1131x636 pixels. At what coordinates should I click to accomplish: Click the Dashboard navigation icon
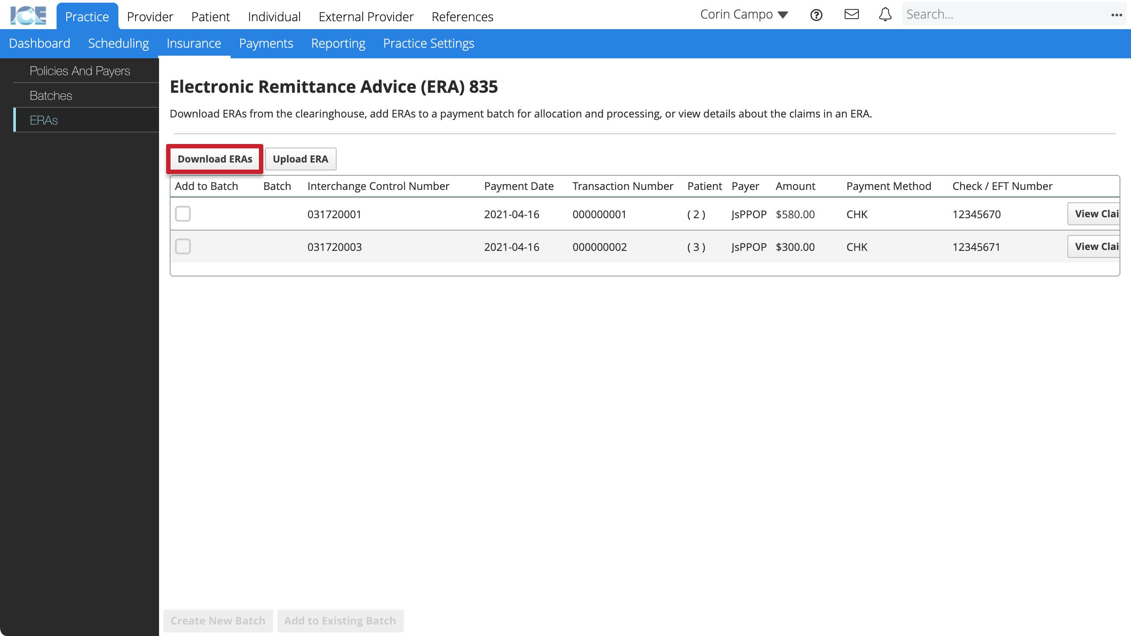pyautogui.click(x=40, y=43)
